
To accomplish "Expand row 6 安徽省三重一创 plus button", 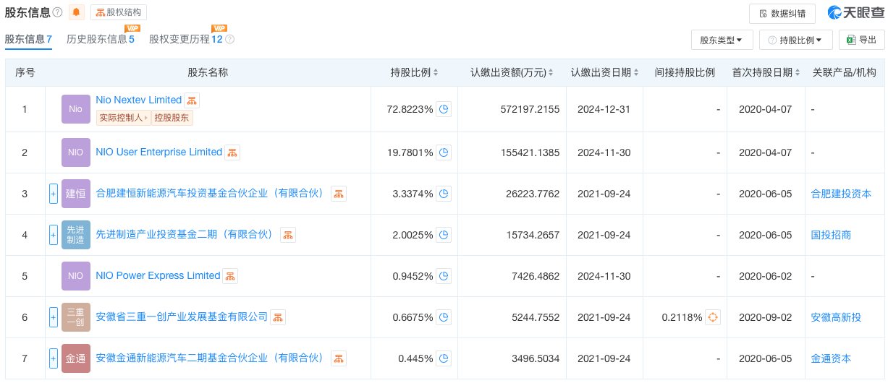I will click(54, 317).
